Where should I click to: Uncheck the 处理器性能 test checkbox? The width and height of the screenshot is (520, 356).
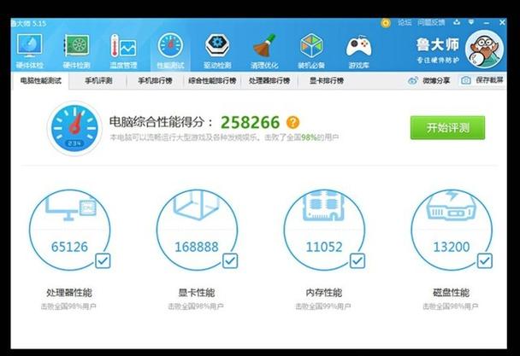pos(103,260)
